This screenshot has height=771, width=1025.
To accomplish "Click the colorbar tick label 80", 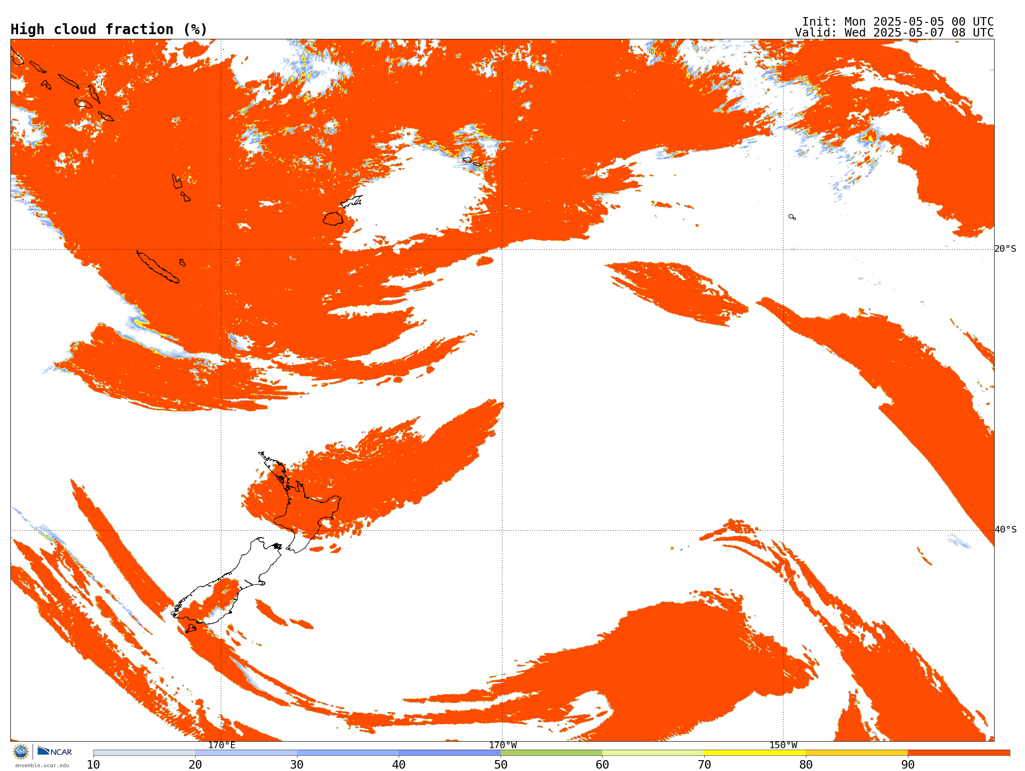I will pos(806,765).
